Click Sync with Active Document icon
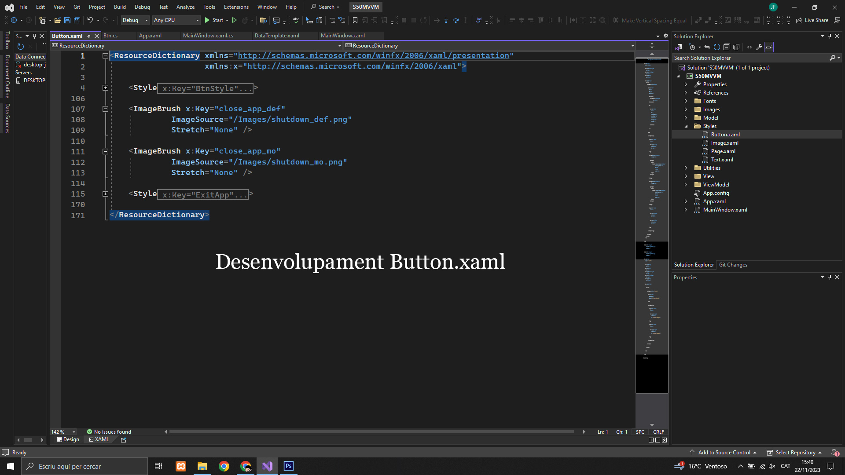 point(707,47)
